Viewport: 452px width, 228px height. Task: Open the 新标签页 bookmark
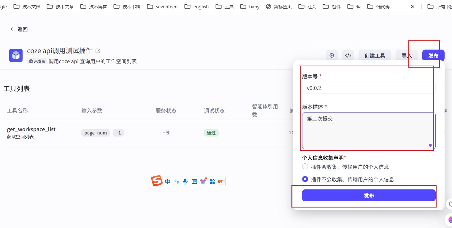(x=279, y=7)
